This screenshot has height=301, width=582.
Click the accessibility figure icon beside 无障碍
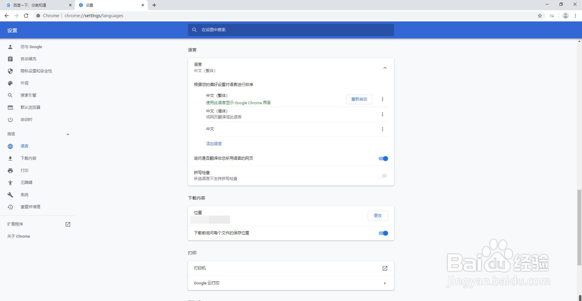(10, 183)
